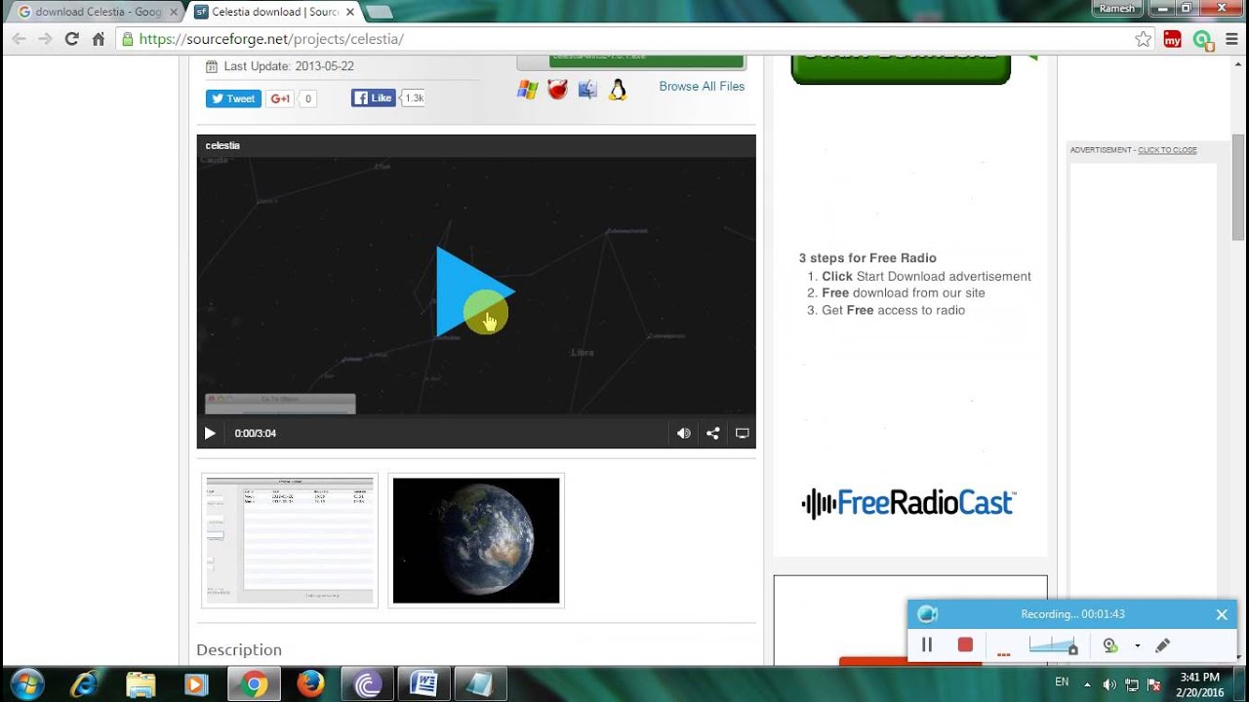Viewport: 1249px width, 702px height.
Task: Close the Celestia download tab
Action: point(348,12)
